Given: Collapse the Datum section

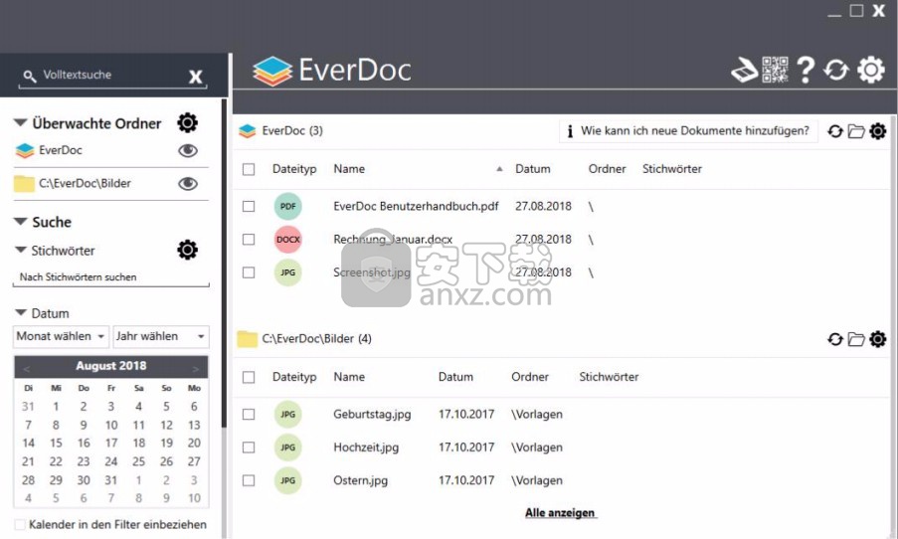Looking at the screenshot, I should [21, 312].
